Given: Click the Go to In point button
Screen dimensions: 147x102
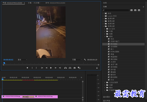Looking at the screenshot, I should (x=42, y=68).
